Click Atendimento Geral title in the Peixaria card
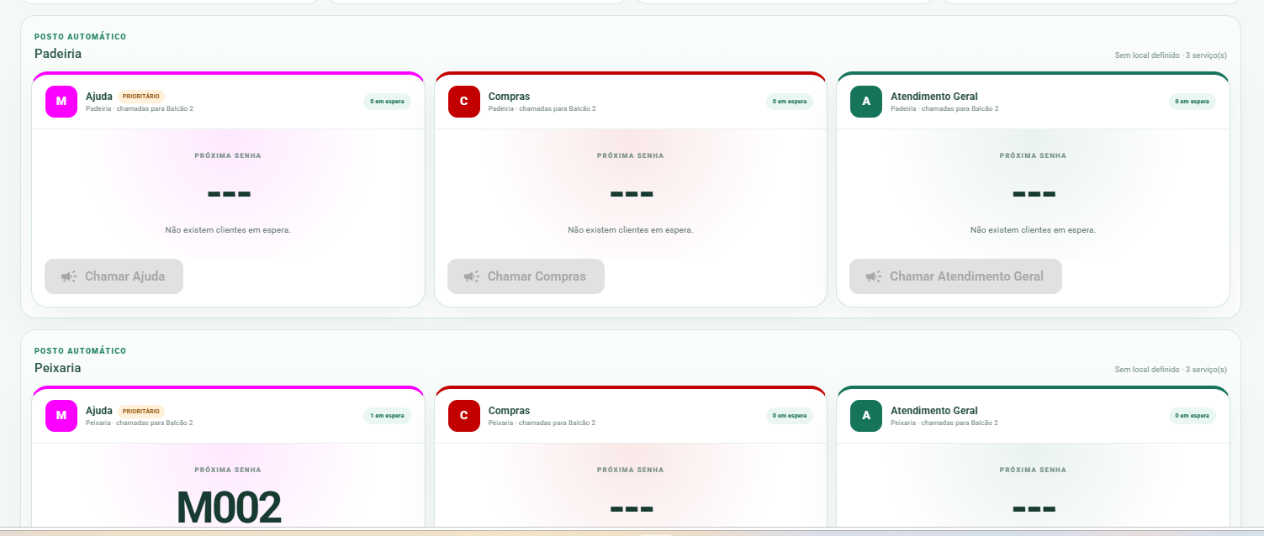 coord(934,411)
